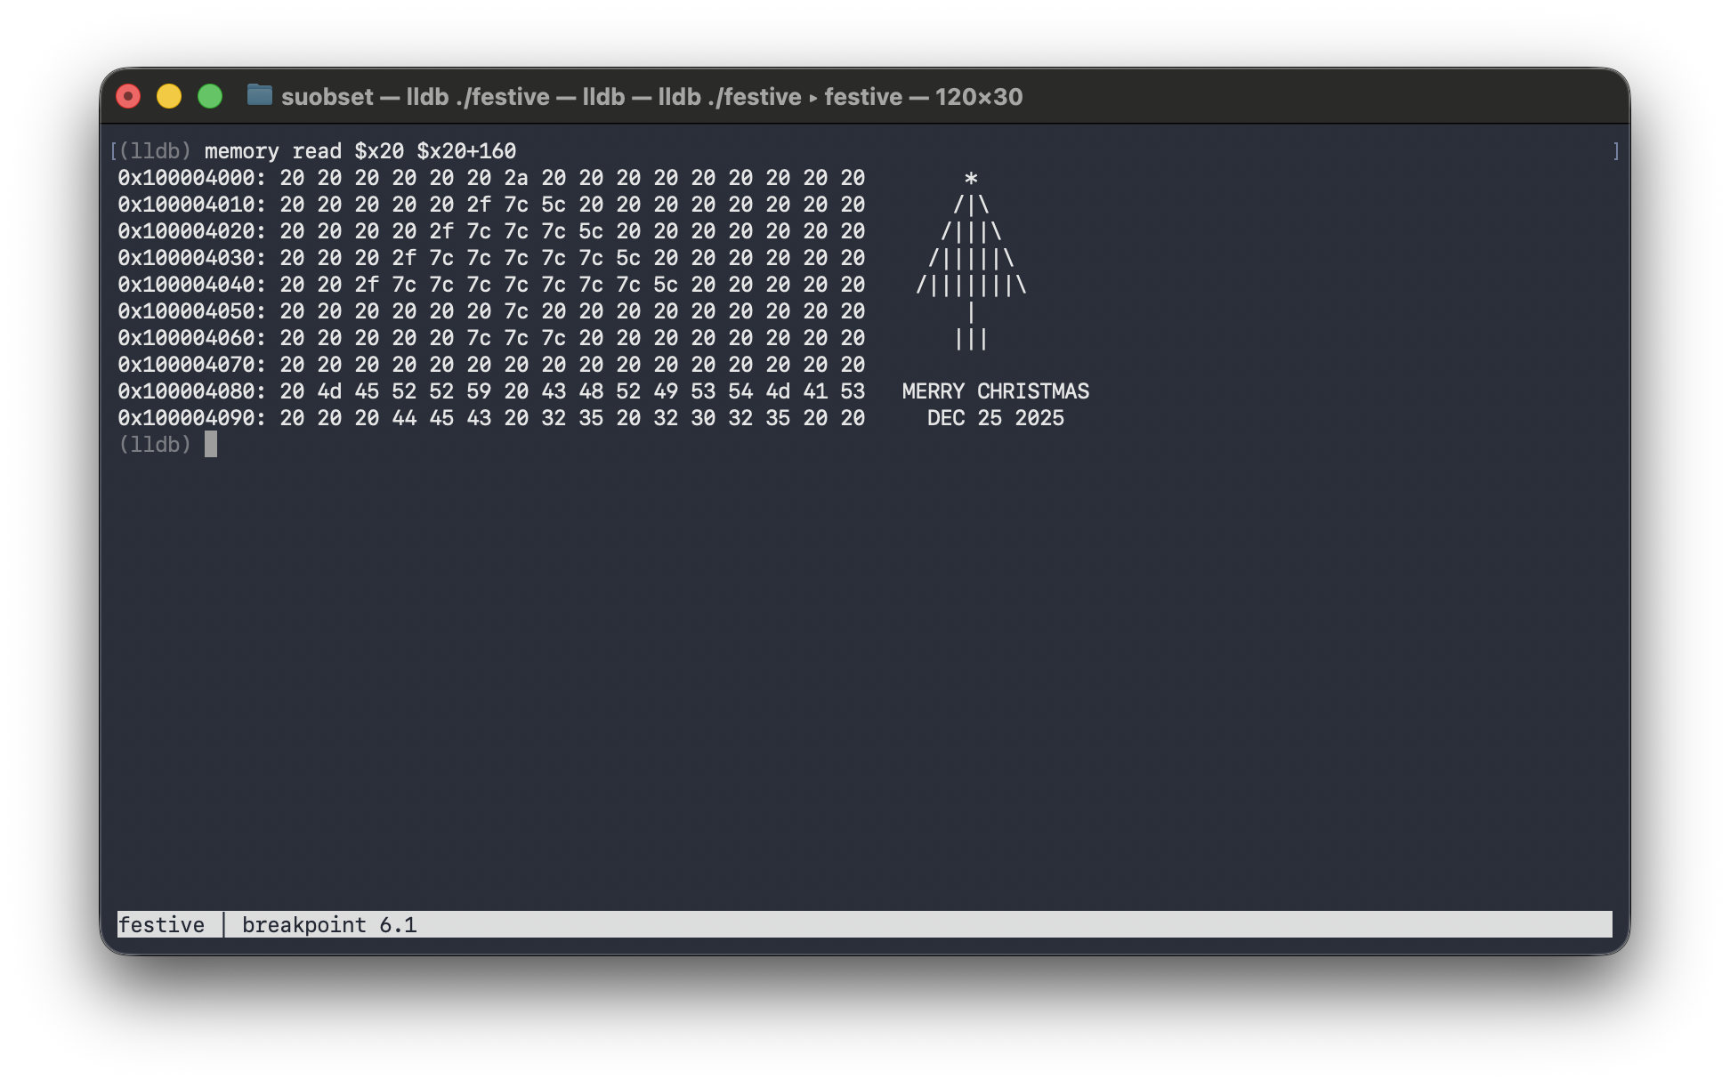The width and height of the screenshot is (1730, 1087).
Task: Click the red close traffic light
Action: (128, 94)
